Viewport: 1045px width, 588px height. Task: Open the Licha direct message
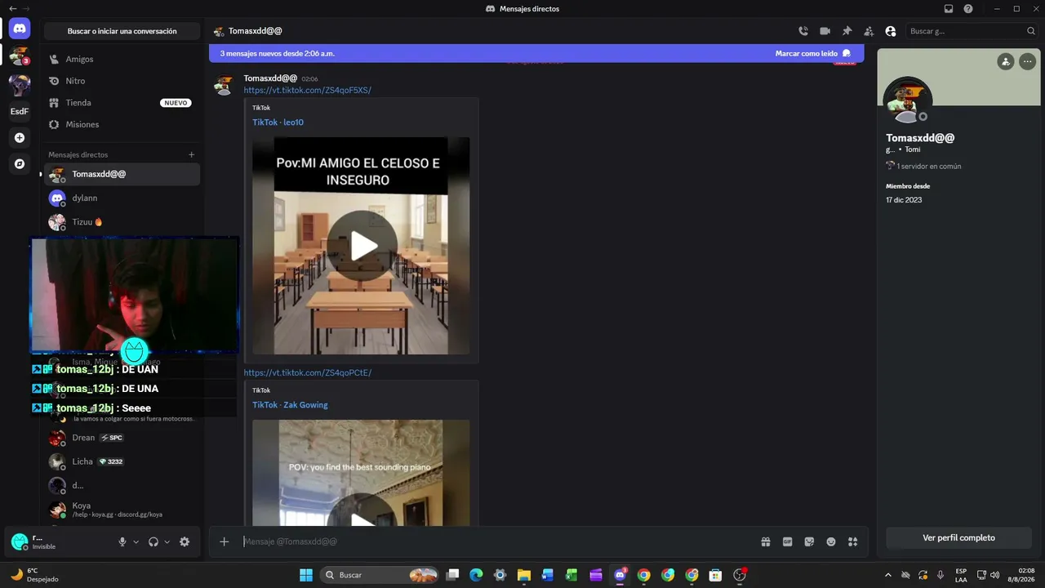click(x=122, y=461)
